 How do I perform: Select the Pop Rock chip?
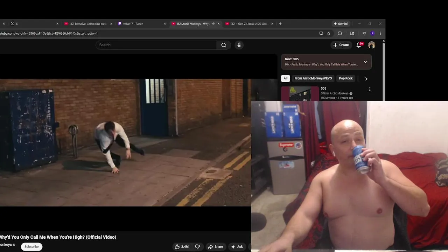tap(346, 78)
